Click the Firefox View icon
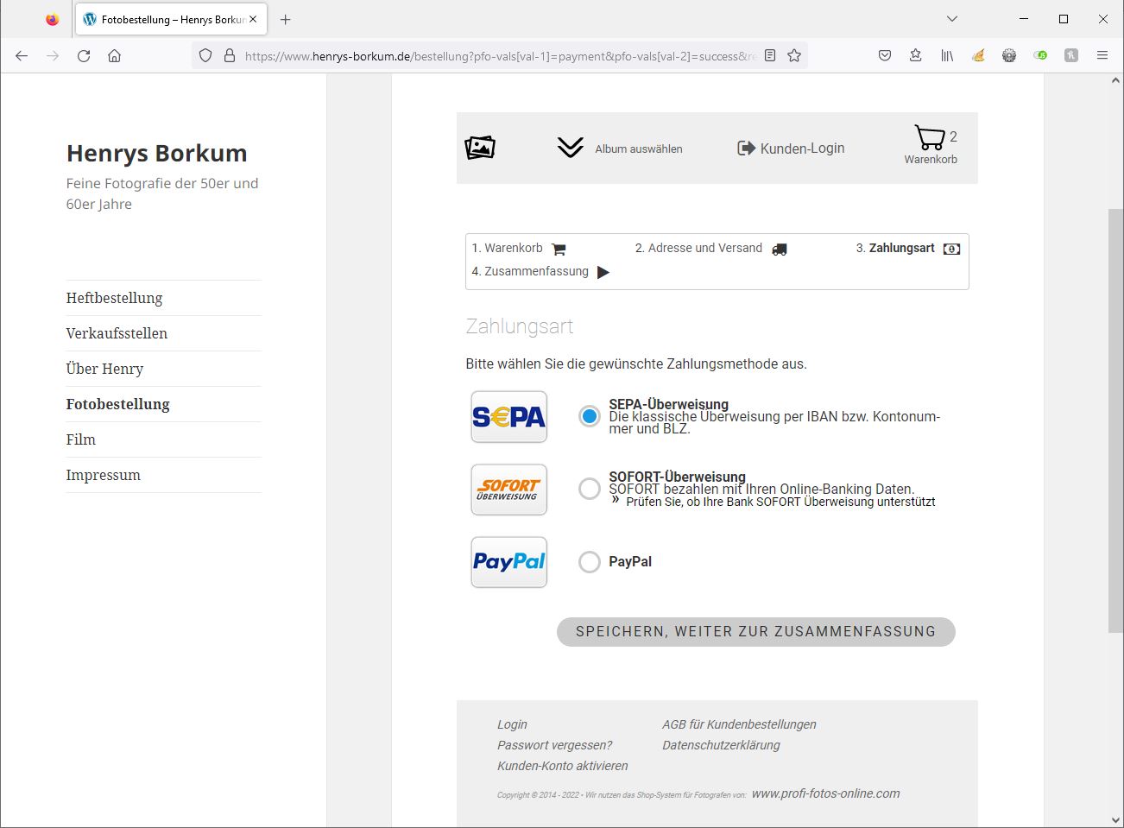Viewport: 1124px width, 828px height. (53, 19)
